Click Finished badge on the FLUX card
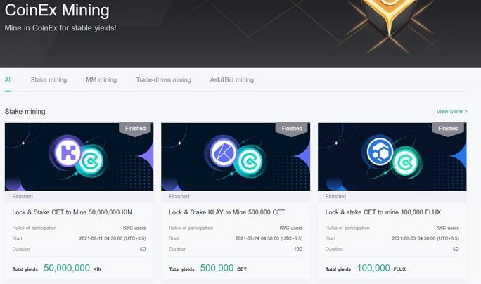Screen dimensions: 481x284 click(448, 129)
